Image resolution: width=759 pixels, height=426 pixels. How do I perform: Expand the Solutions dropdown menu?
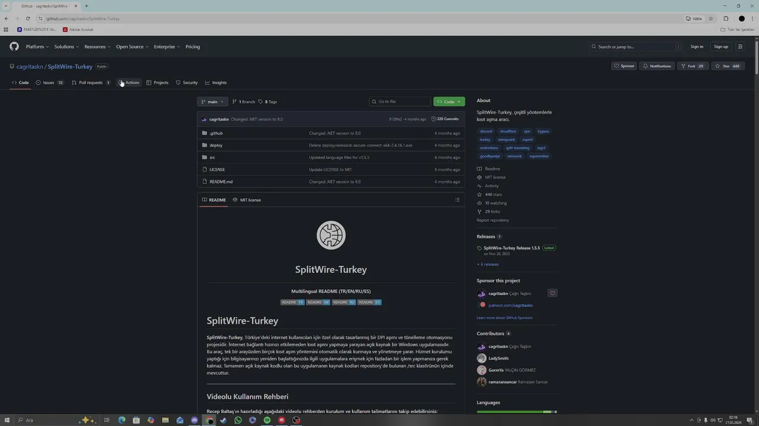click(x=66, y=47)
